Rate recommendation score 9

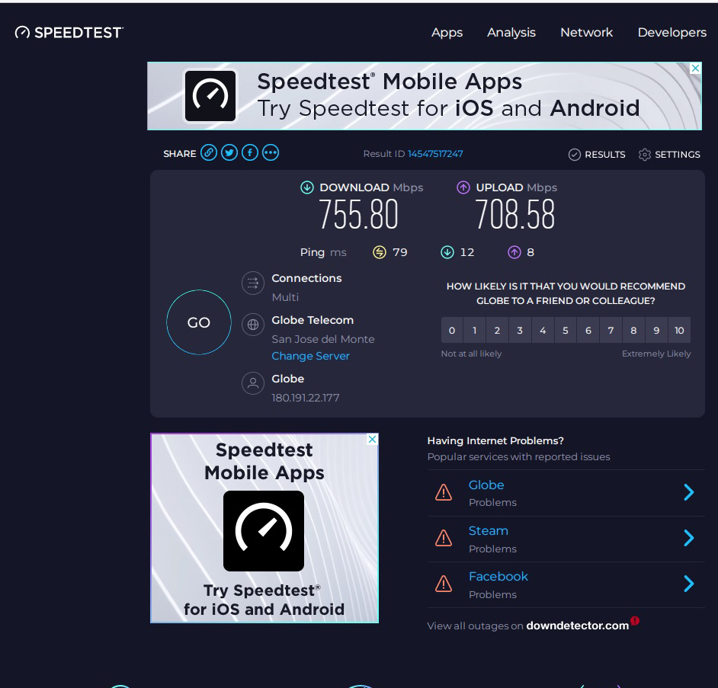656,330
